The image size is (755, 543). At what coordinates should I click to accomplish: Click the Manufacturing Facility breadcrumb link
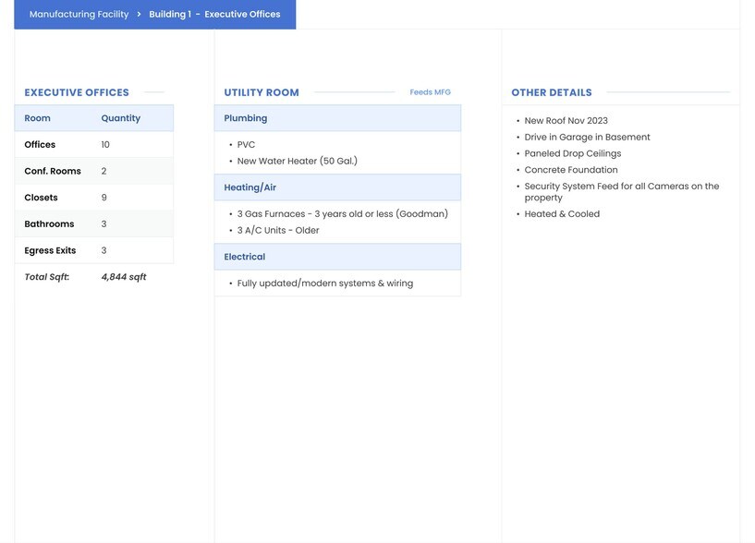pyautogui.click(x=79, y=15)
